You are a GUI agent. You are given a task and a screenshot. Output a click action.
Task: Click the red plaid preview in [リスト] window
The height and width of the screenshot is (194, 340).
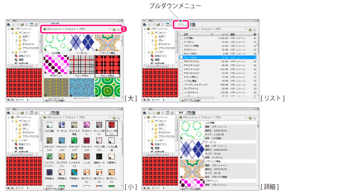(x=160, y=83)
